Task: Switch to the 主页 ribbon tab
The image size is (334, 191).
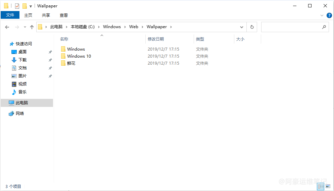Action: click(28, 15)
